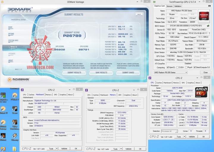
Task: Click the 3DMark Vantage title bar icon
Action: click(x=2, y=2)
